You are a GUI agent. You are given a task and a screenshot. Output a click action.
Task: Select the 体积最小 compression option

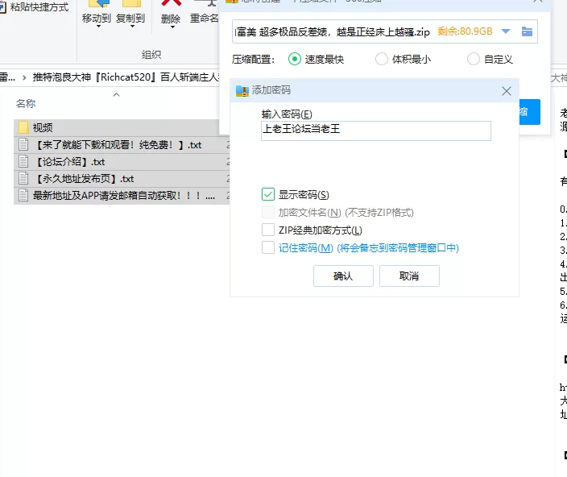381,59
